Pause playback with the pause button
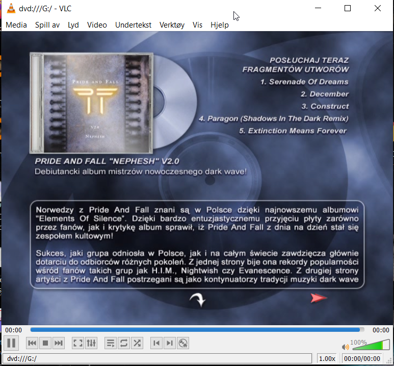This screenshot has width=394, height=366. click(11, 343)
